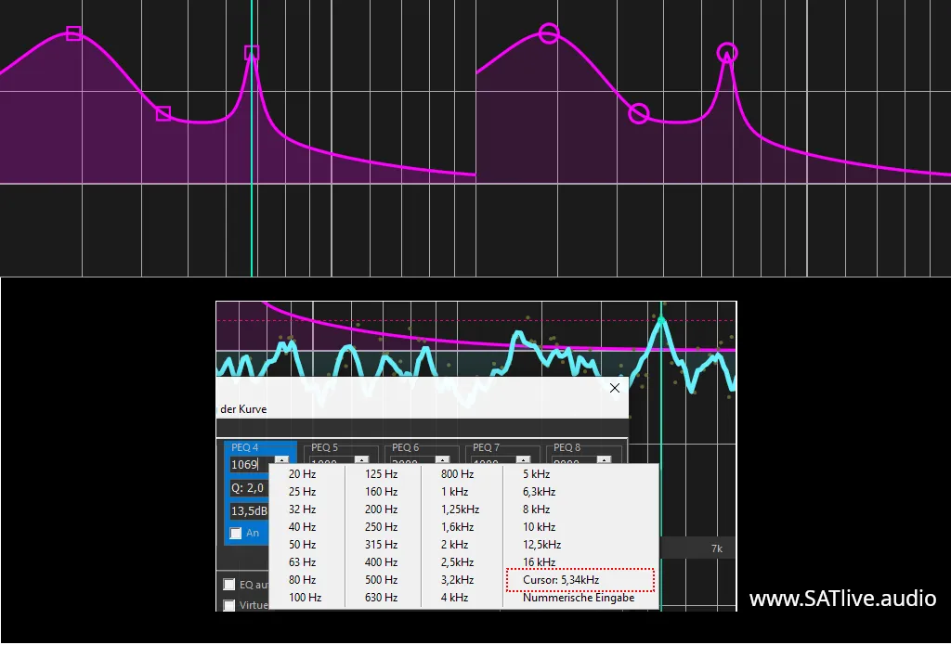
Task: Choose 'Nummerische Eingabe' menu entry
Action: 579,598
